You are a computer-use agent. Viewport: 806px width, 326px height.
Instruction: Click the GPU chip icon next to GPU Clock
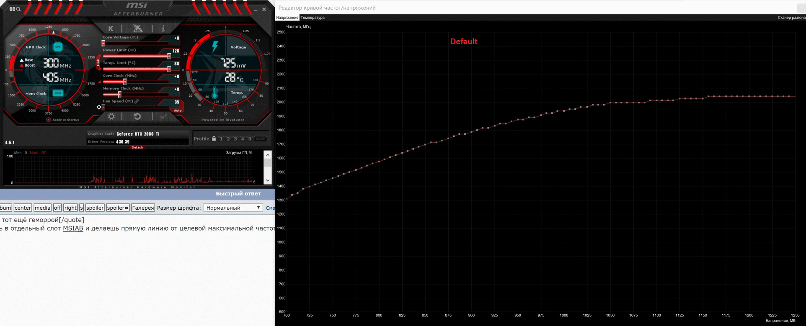[58, 47]
